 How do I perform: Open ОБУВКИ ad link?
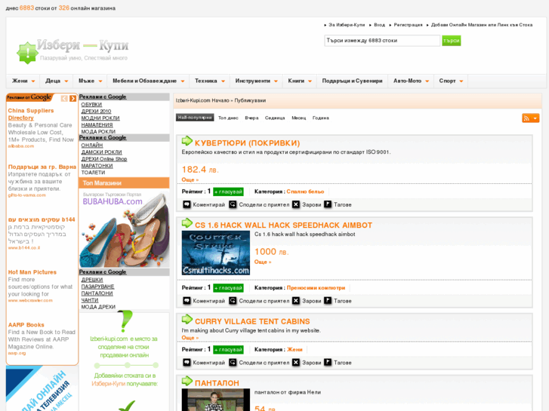click(x=91, y=104)
